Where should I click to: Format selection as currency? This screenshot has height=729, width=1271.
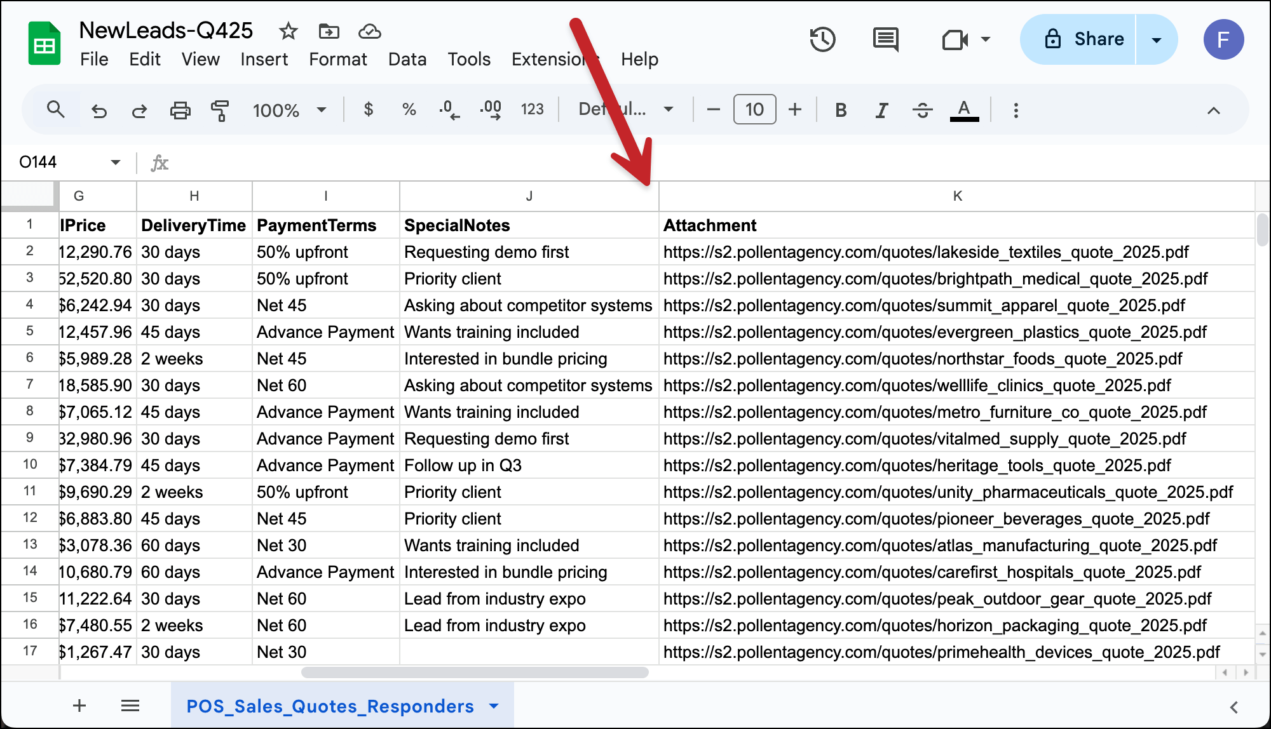369,109
